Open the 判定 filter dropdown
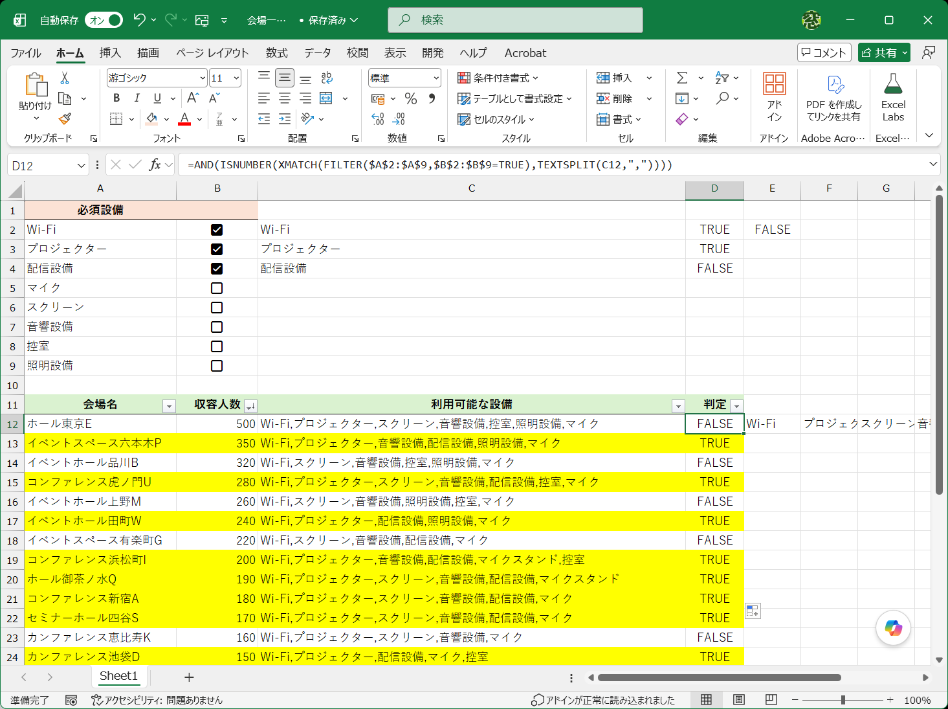Image resolution: width=948 pixels, height=709 pixels. click(x=736, y=406)
